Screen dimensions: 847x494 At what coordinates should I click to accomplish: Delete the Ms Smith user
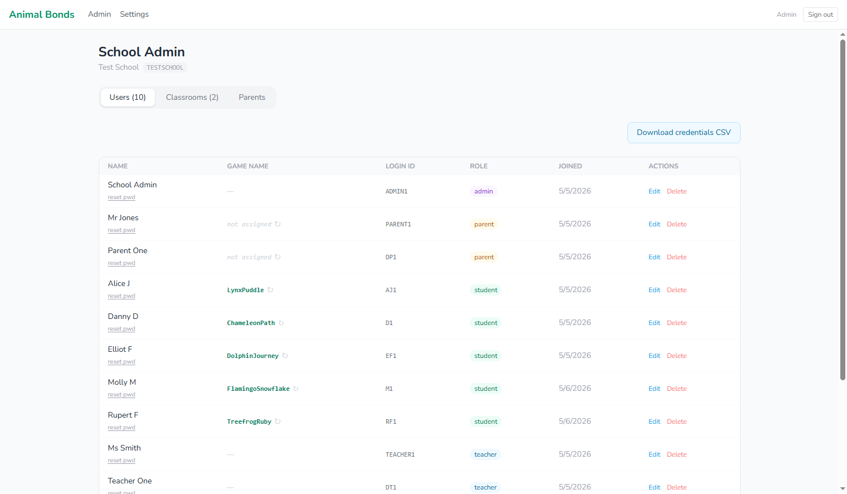pos(676,454)
